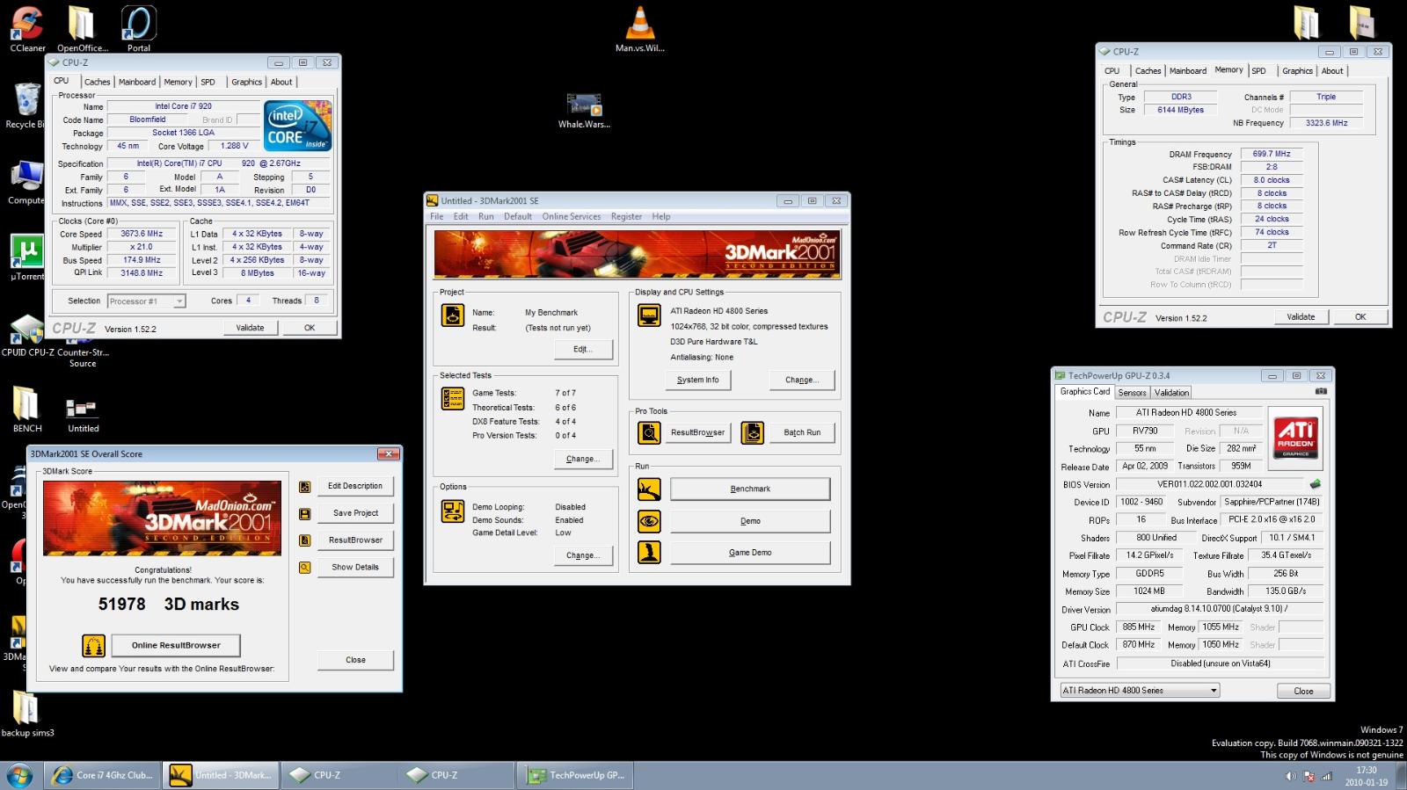Click the Online ResultBrowser button
Screen dimensions: 1407x790
click(176, 646)
